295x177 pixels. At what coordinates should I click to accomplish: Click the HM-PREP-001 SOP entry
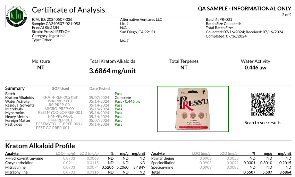[60, 116]
